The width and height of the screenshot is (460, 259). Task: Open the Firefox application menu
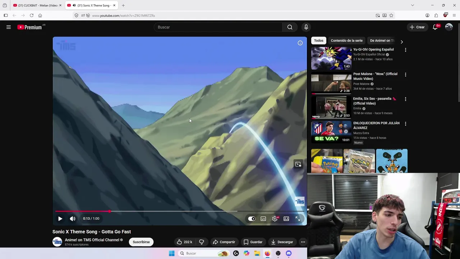tap(454, 15)
